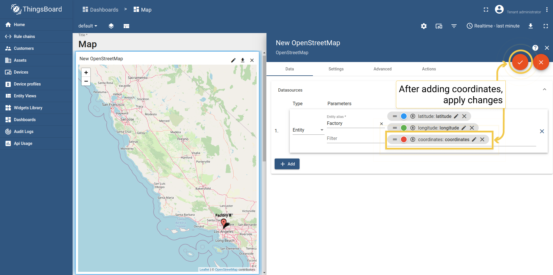Open the widget help icon
This screenshot has width=553, height=275.
pyautogui.click(x=535, y=48)
